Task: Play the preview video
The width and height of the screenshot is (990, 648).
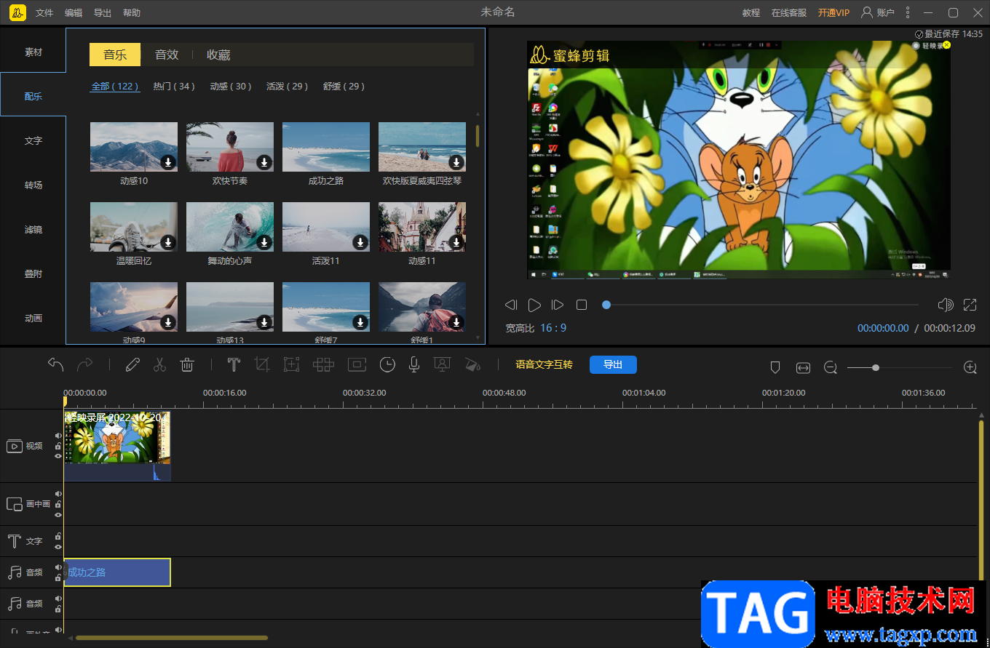Action: [x=534, y=305]
